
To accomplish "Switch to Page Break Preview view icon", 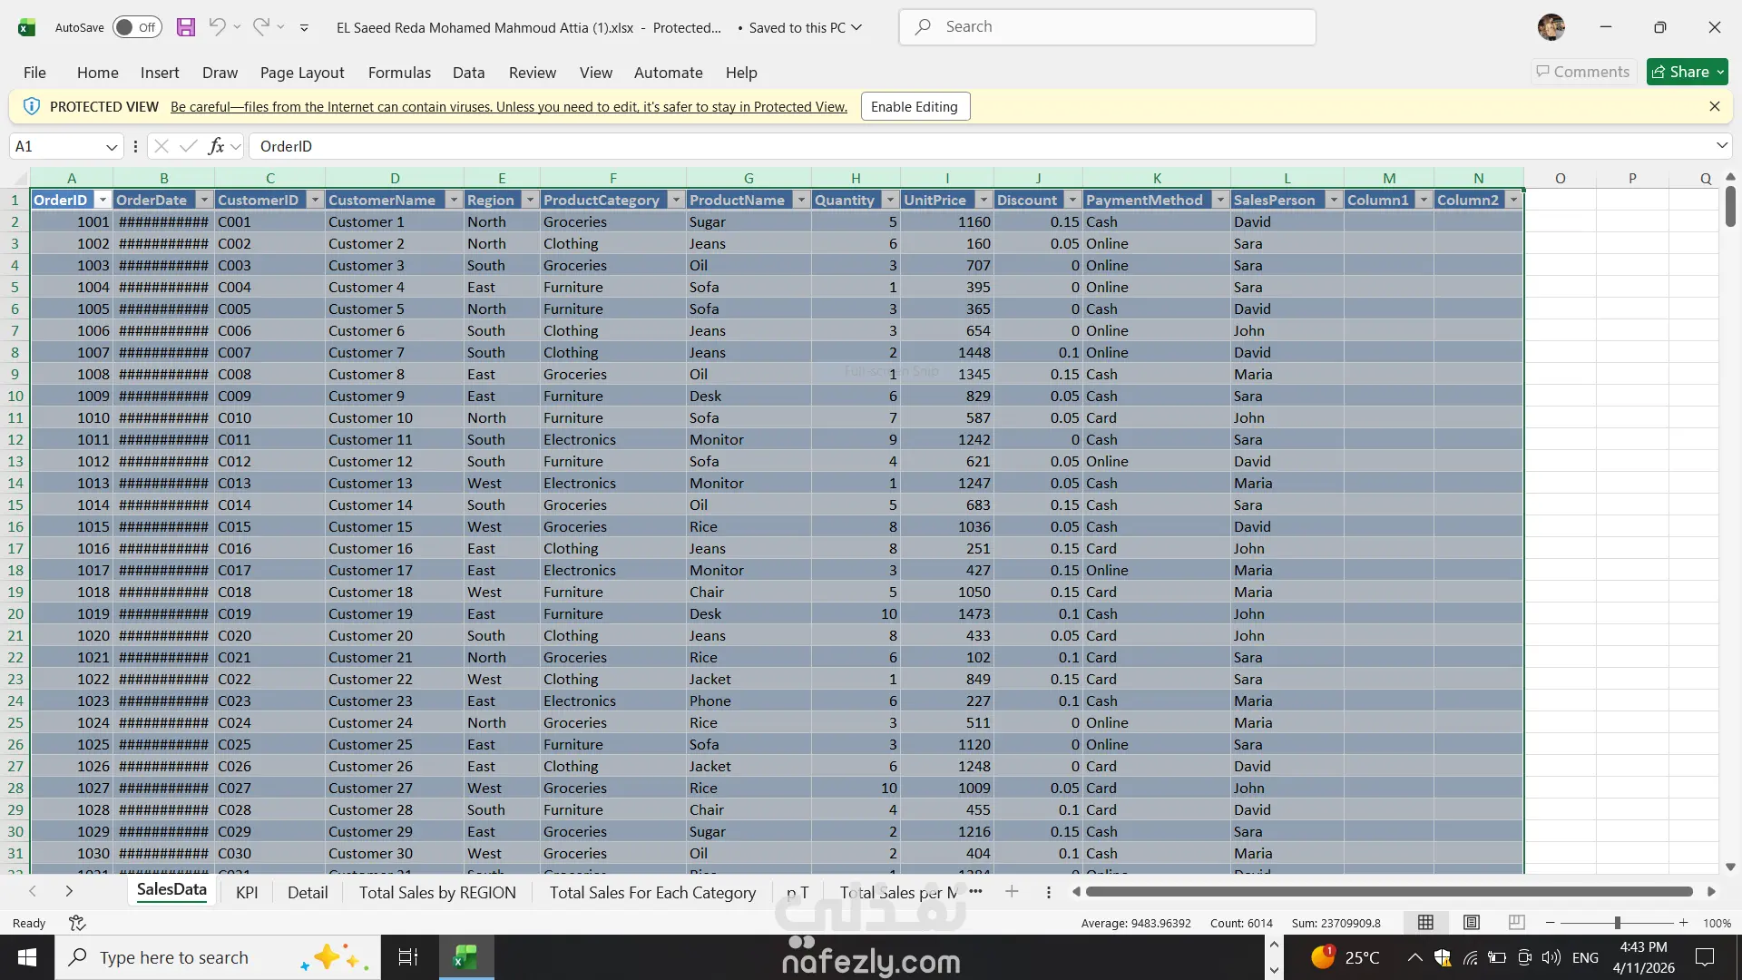I will coord(1516,923).
